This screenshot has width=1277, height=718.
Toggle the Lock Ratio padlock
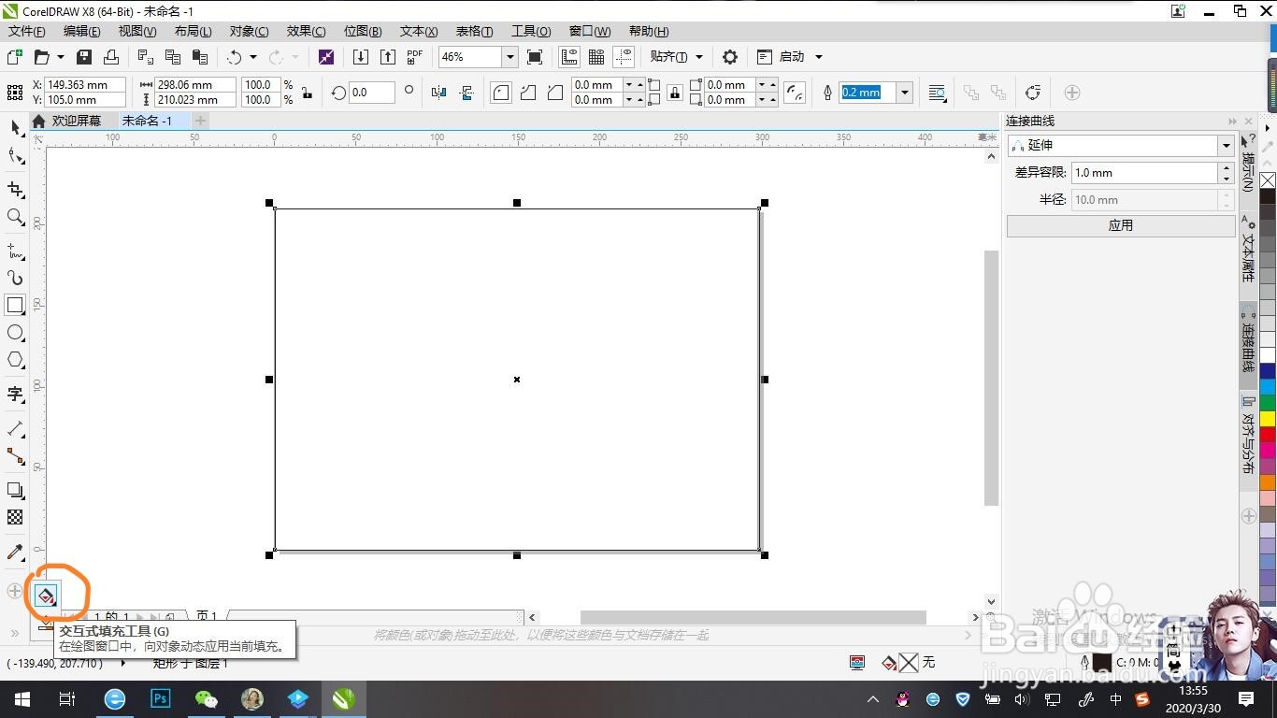click(x=306, y=93)
